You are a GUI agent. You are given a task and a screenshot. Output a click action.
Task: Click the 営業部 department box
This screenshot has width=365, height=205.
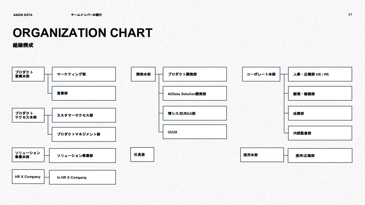tap(84, 93)
